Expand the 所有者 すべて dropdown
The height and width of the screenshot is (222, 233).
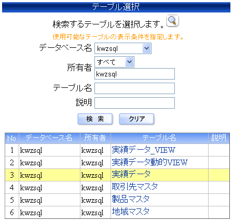pos(114,62)
